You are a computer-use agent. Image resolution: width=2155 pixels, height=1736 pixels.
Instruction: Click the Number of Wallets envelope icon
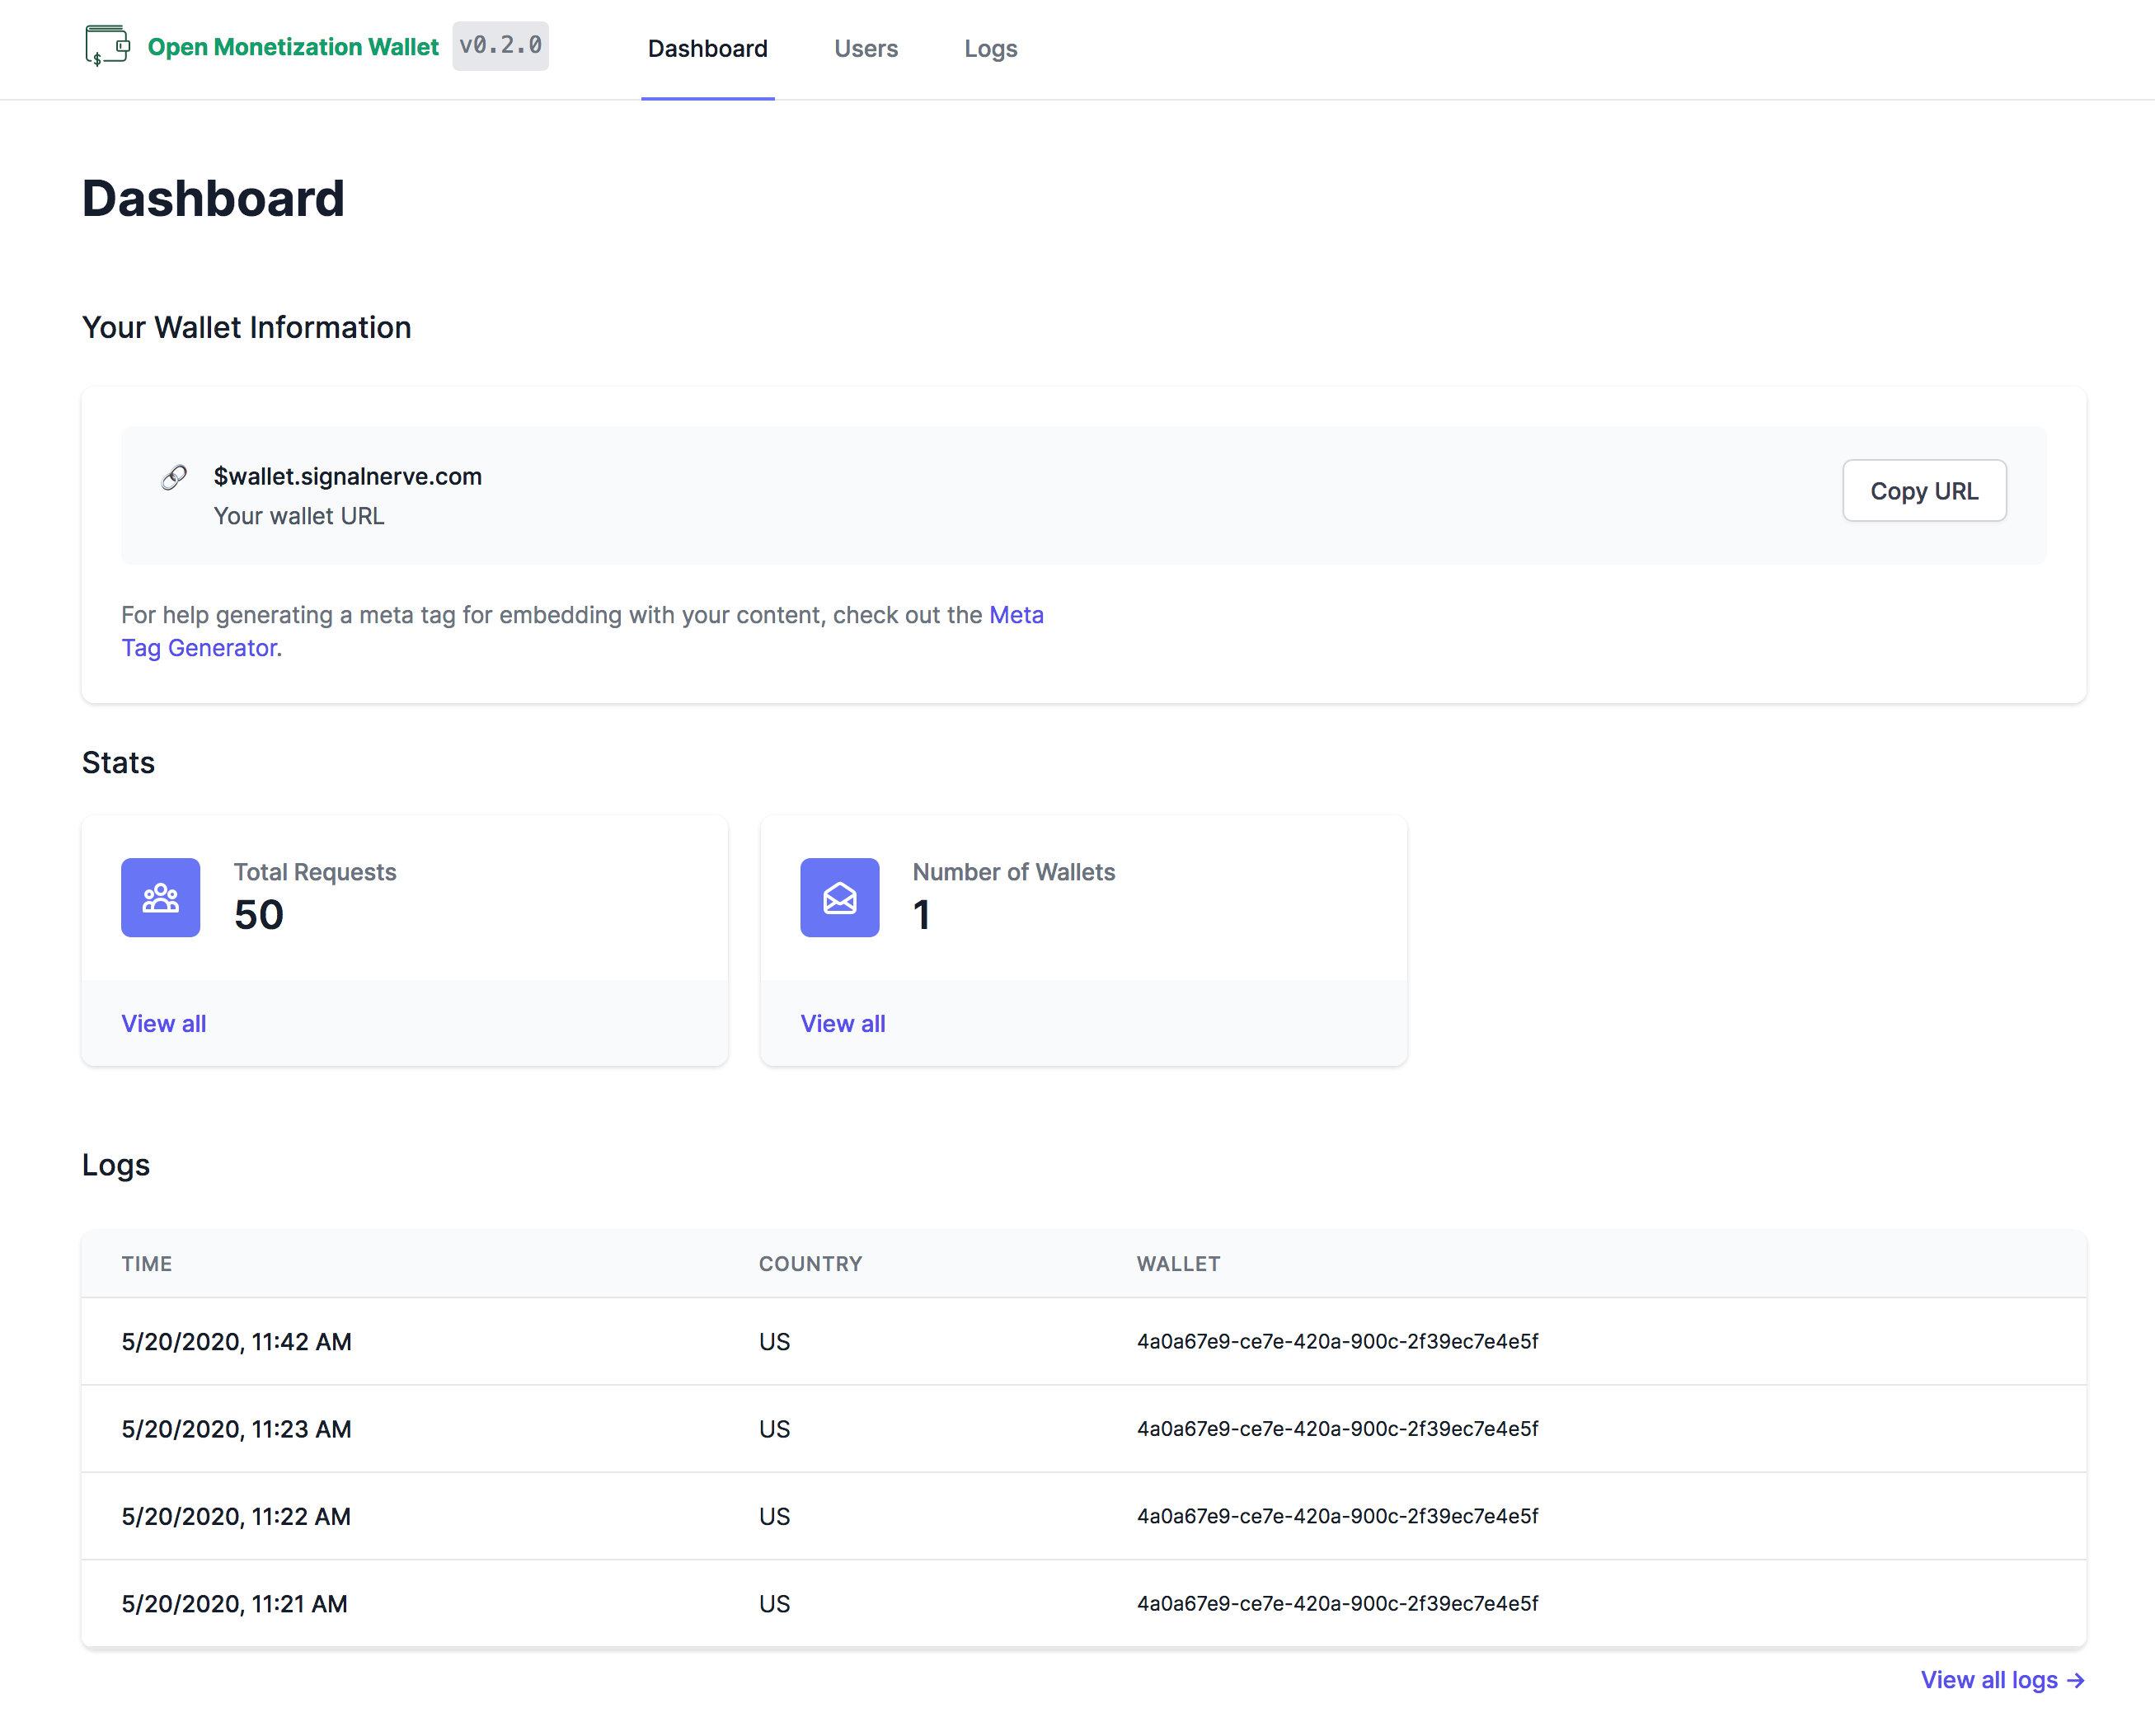pos(839,897)
